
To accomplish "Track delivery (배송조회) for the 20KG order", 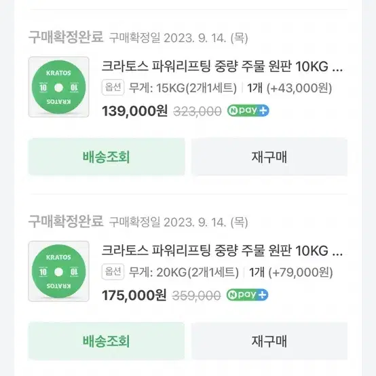I will pyautogui.click(x=107, y=341).
